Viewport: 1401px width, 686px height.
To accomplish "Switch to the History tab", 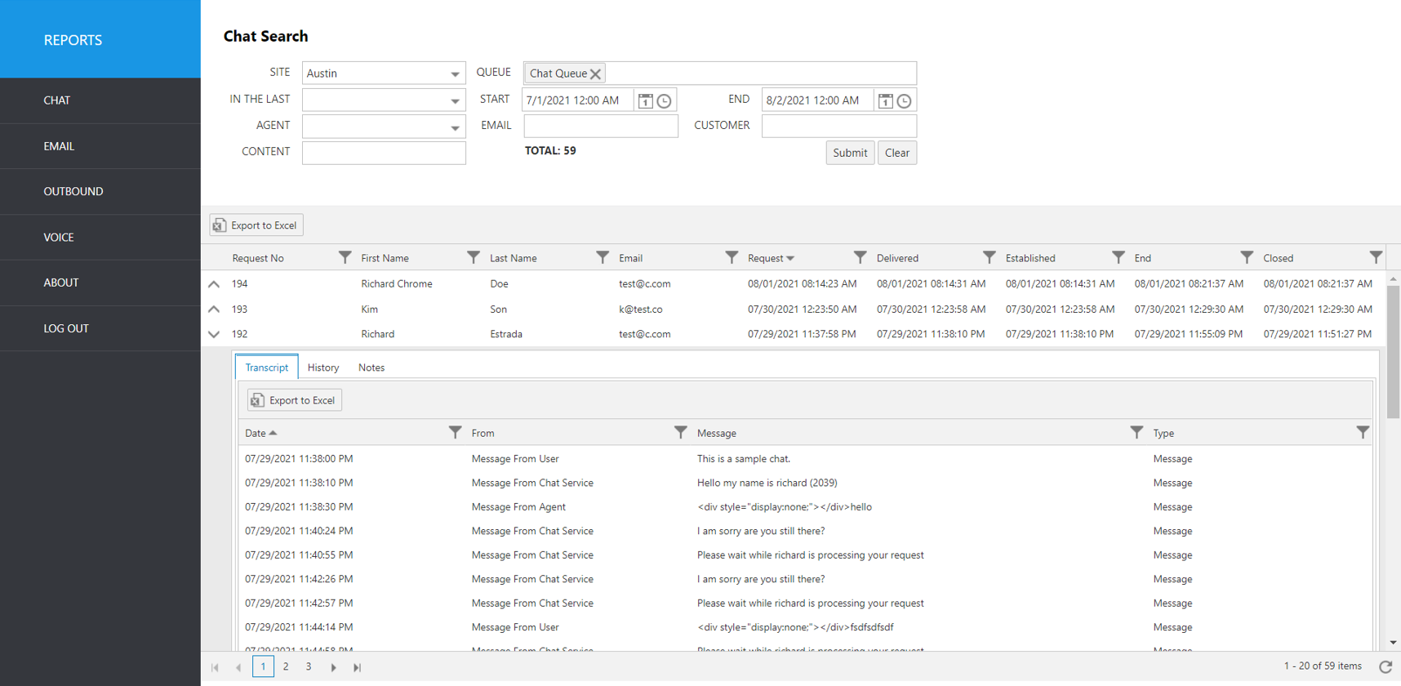I will point(323,367).
